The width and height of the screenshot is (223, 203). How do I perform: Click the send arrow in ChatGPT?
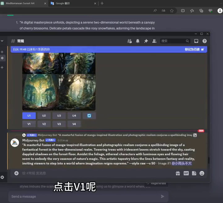pyautogui.click(x=162, y=196)
